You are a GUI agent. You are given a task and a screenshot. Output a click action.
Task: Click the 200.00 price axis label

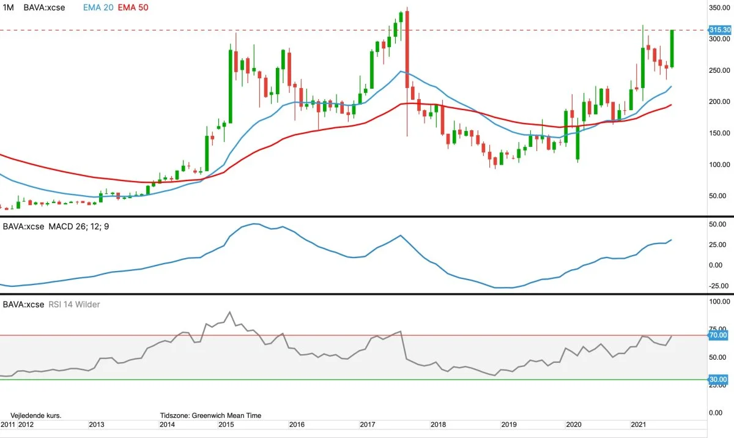point(720,102)
